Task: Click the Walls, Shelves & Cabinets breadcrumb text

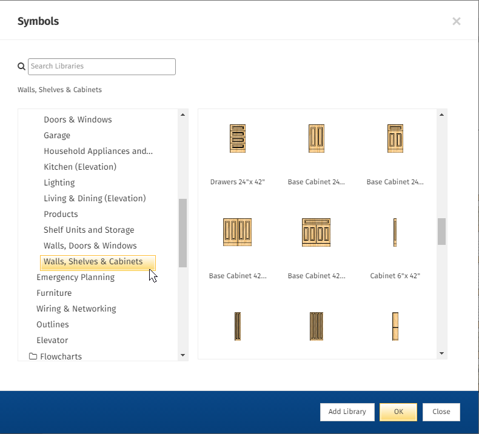Action: [59, 90]
